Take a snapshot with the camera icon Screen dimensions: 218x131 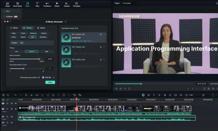click(209, 89)
